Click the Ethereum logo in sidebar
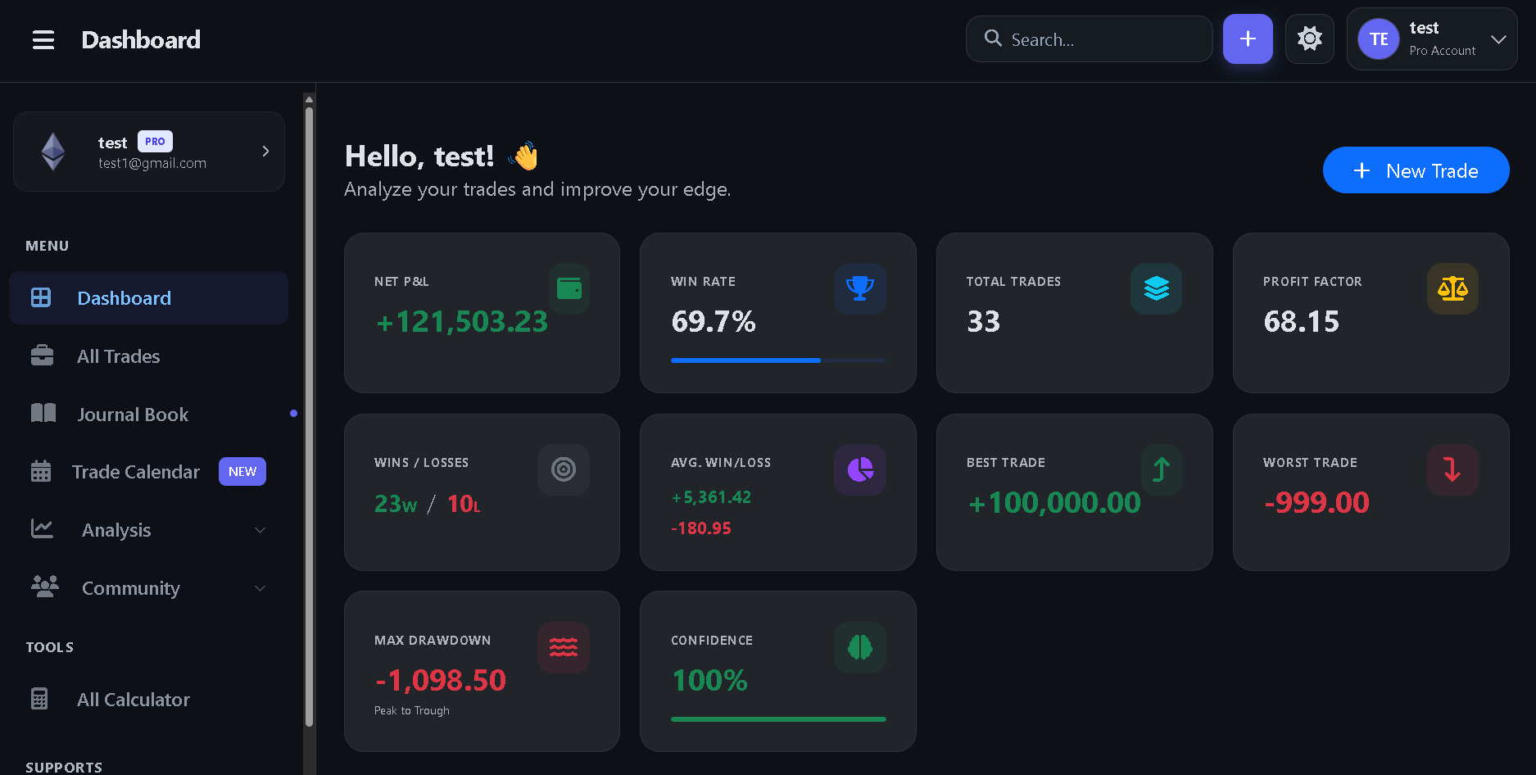Viewport: 1536px width, 775px height. click(x=54, y=152)
